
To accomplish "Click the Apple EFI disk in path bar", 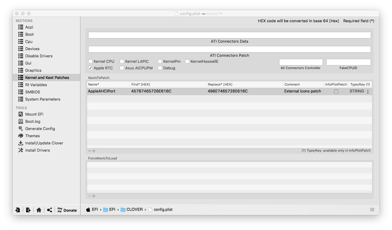I will click(x=92, y=210).
